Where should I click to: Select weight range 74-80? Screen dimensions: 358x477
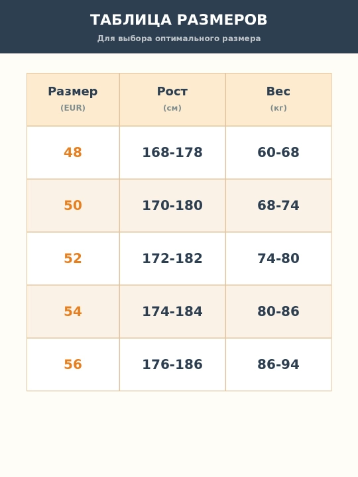278,258
